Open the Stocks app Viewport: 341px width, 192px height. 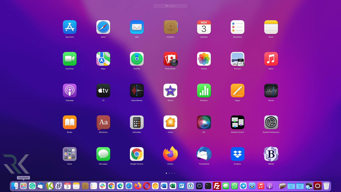point(271,91)
